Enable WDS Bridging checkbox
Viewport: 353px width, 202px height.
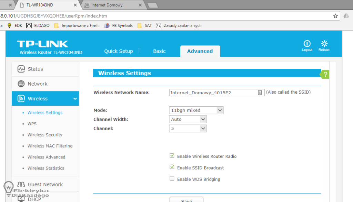coord(172,179)
